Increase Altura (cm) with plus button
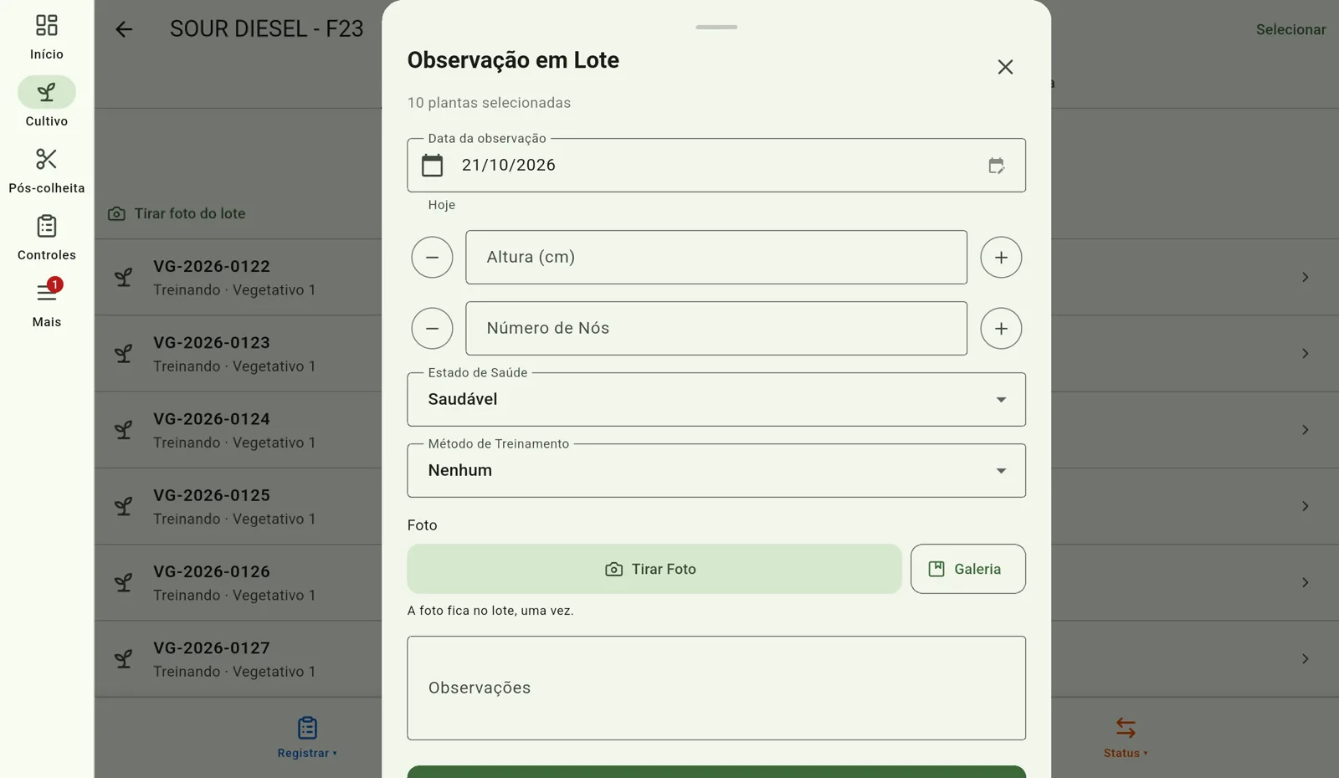 tap(1001, 257)
